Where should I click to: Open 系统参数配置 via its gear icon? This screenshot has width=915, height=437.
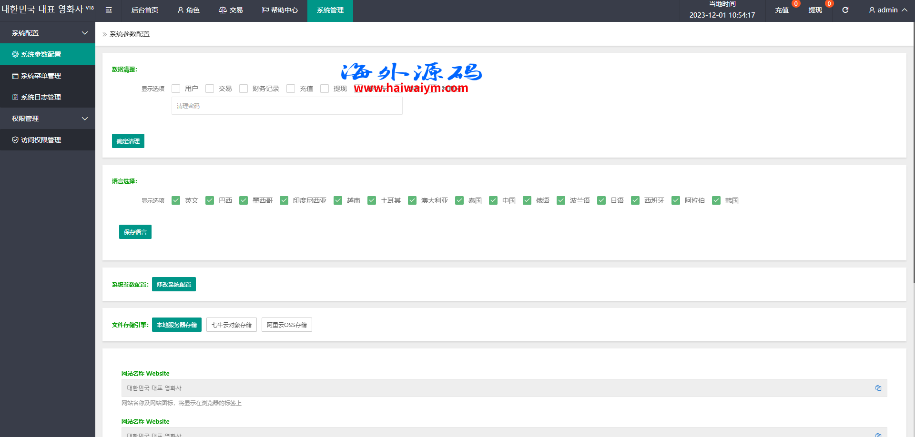(x=15, y=54)
